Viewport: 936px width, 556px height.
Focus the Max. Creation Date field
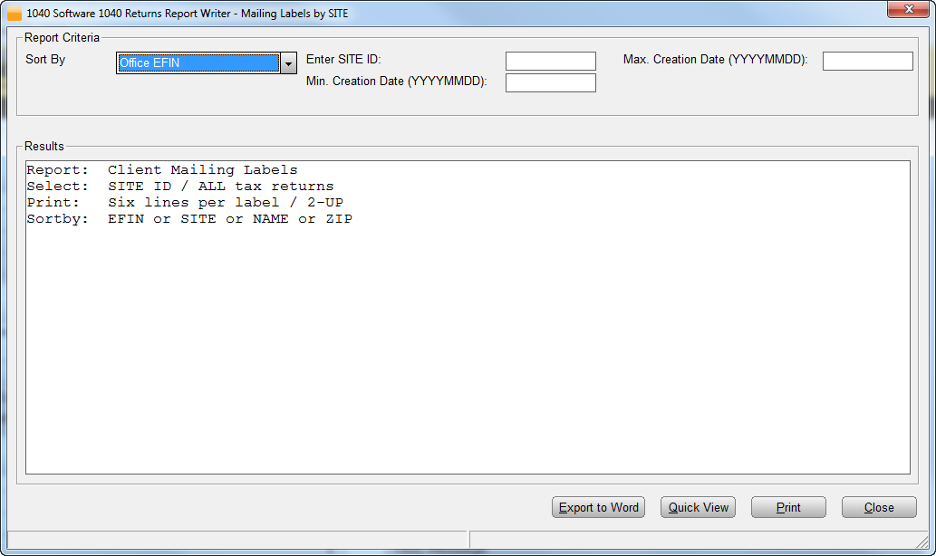click(867, 62)
